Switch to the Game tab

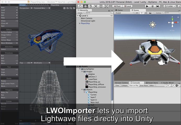click(119, 10)
